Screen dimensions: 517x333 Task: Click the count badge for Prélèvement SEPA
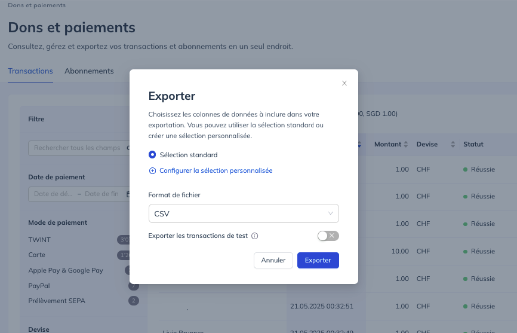pos(134,301)
